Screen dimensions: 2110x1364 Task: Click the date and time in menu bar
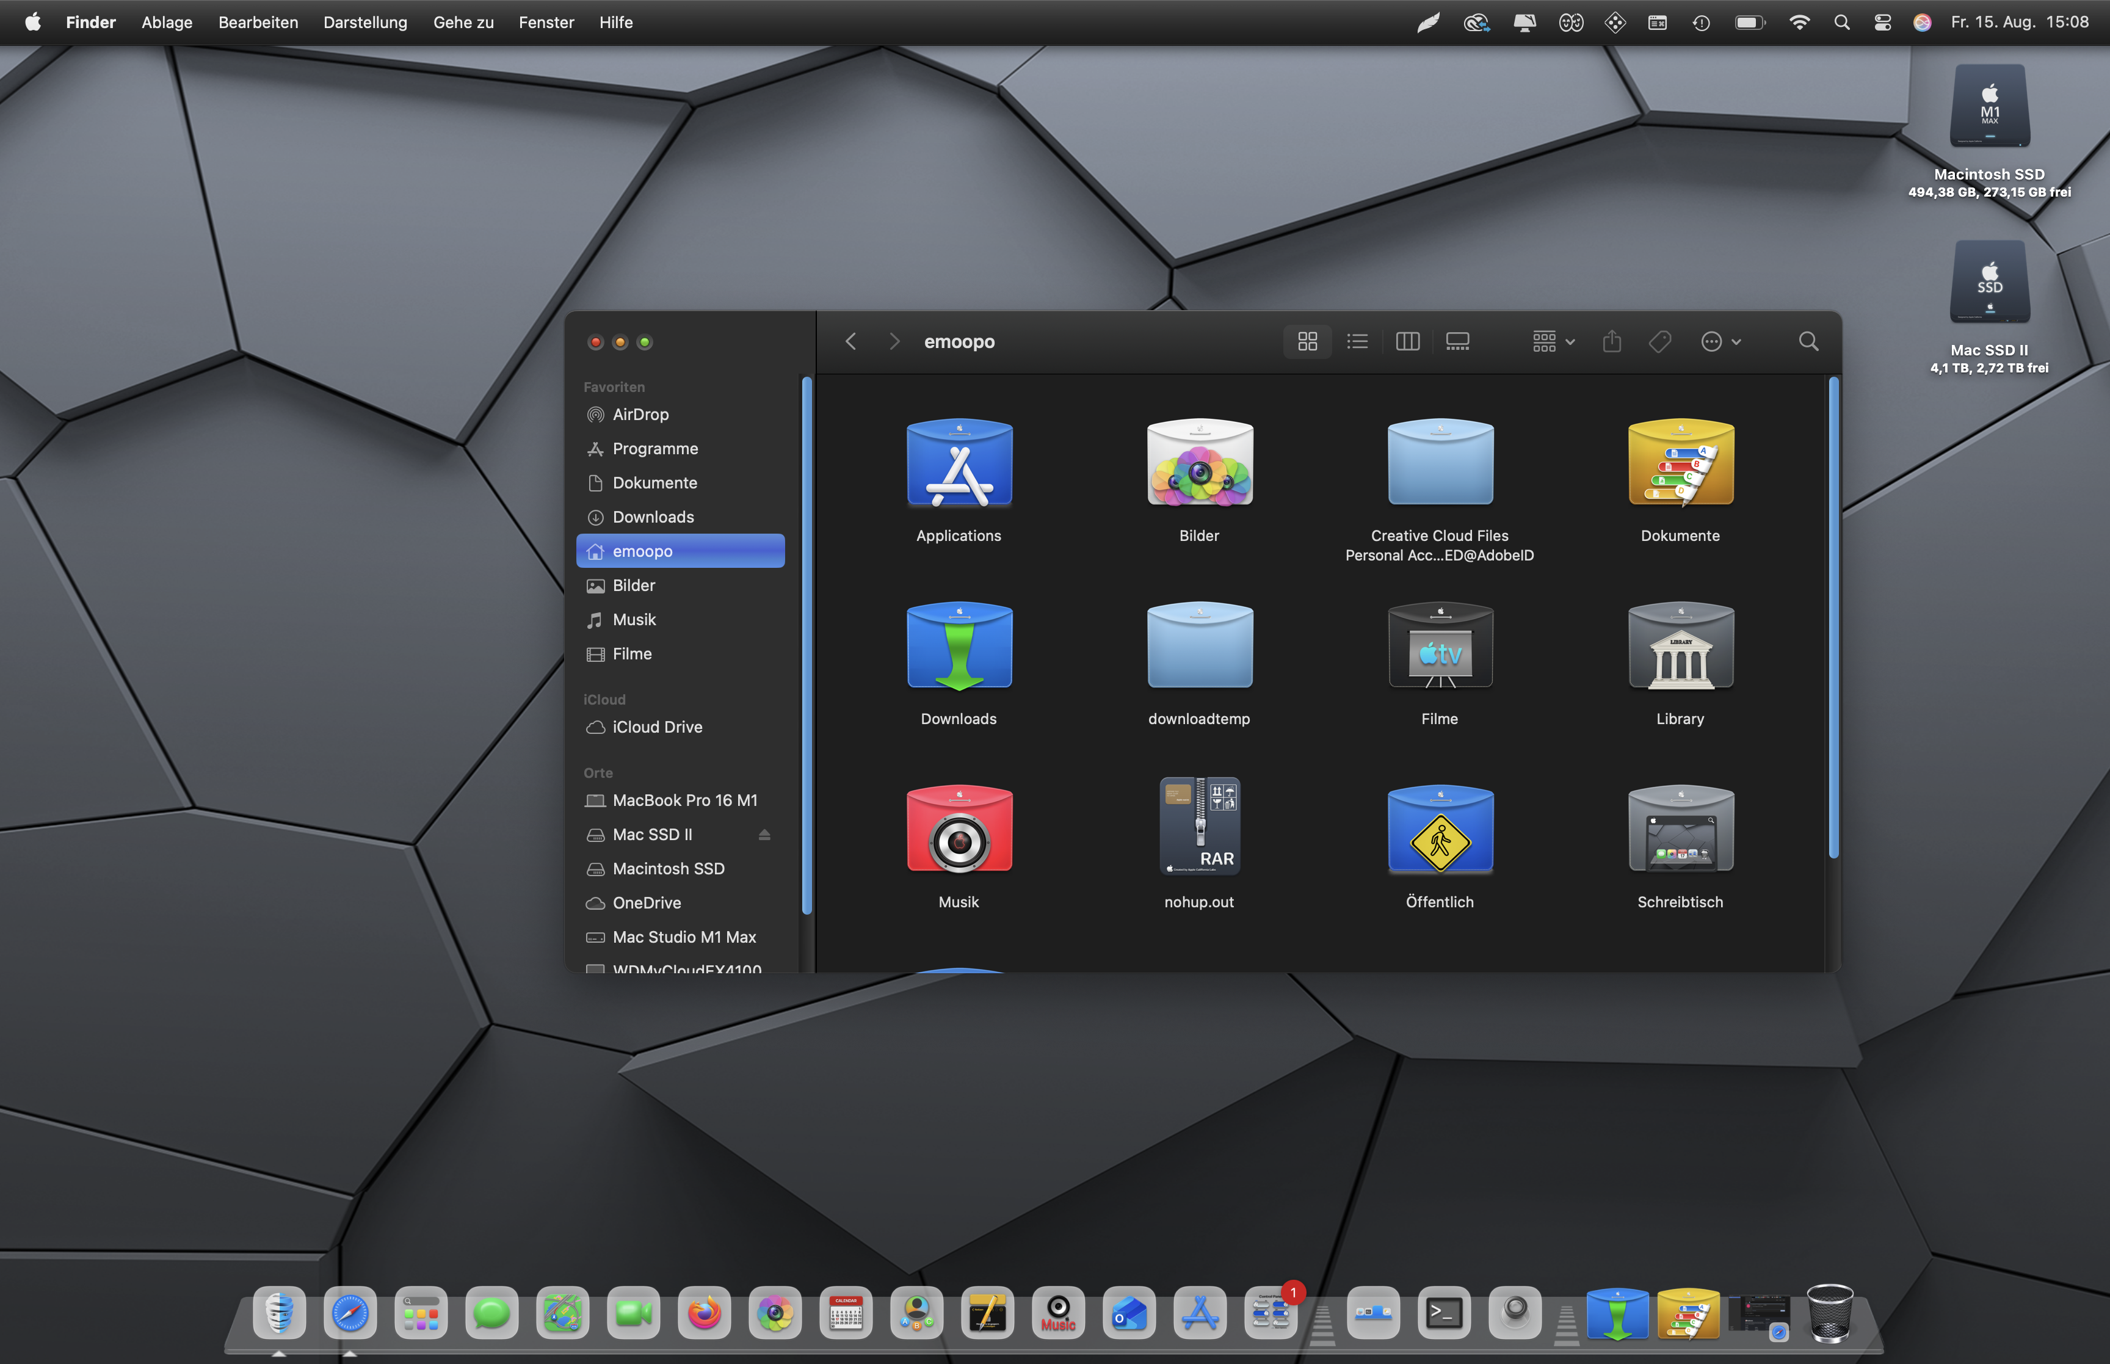[2020, 22]
